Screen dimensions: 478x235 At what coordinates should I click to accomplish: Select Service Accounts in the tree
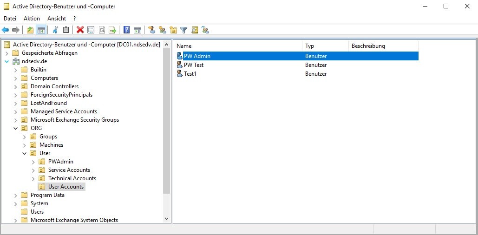(69, 170)
